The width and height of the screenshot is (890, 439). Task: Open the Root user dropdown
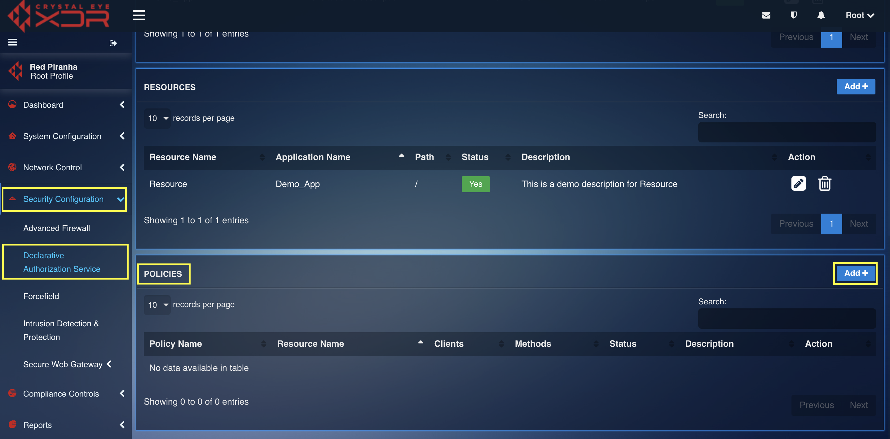pos(860,15)
